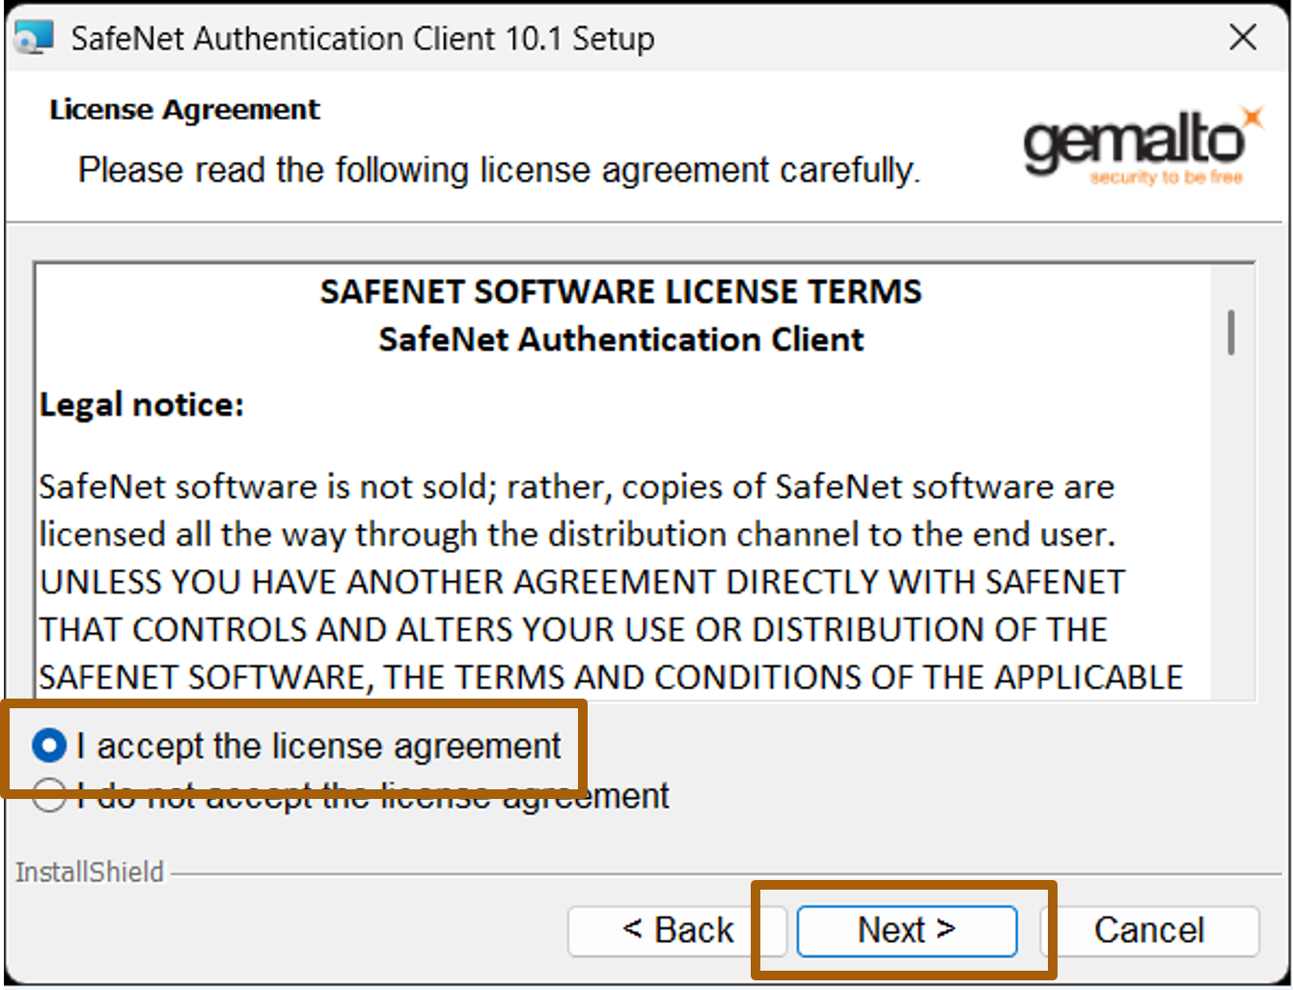
Task: Click the 'security to be free' tagline
Action: pos(1166,178)
